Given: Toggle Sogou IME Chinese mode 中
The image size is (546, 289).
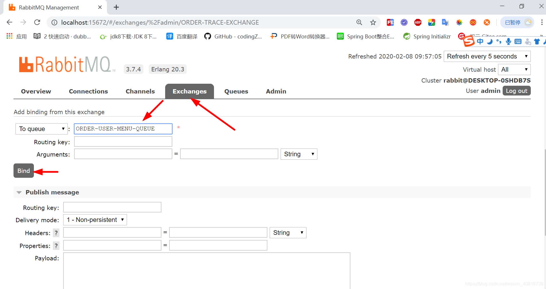Looking at the screenshot, I should click(x=480, y=42).
